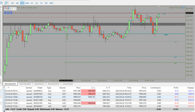Image resolution: width=195 pixels, height=112 pixels.
Task: Switch to M1 timeframe
Action: coord(12,3)
